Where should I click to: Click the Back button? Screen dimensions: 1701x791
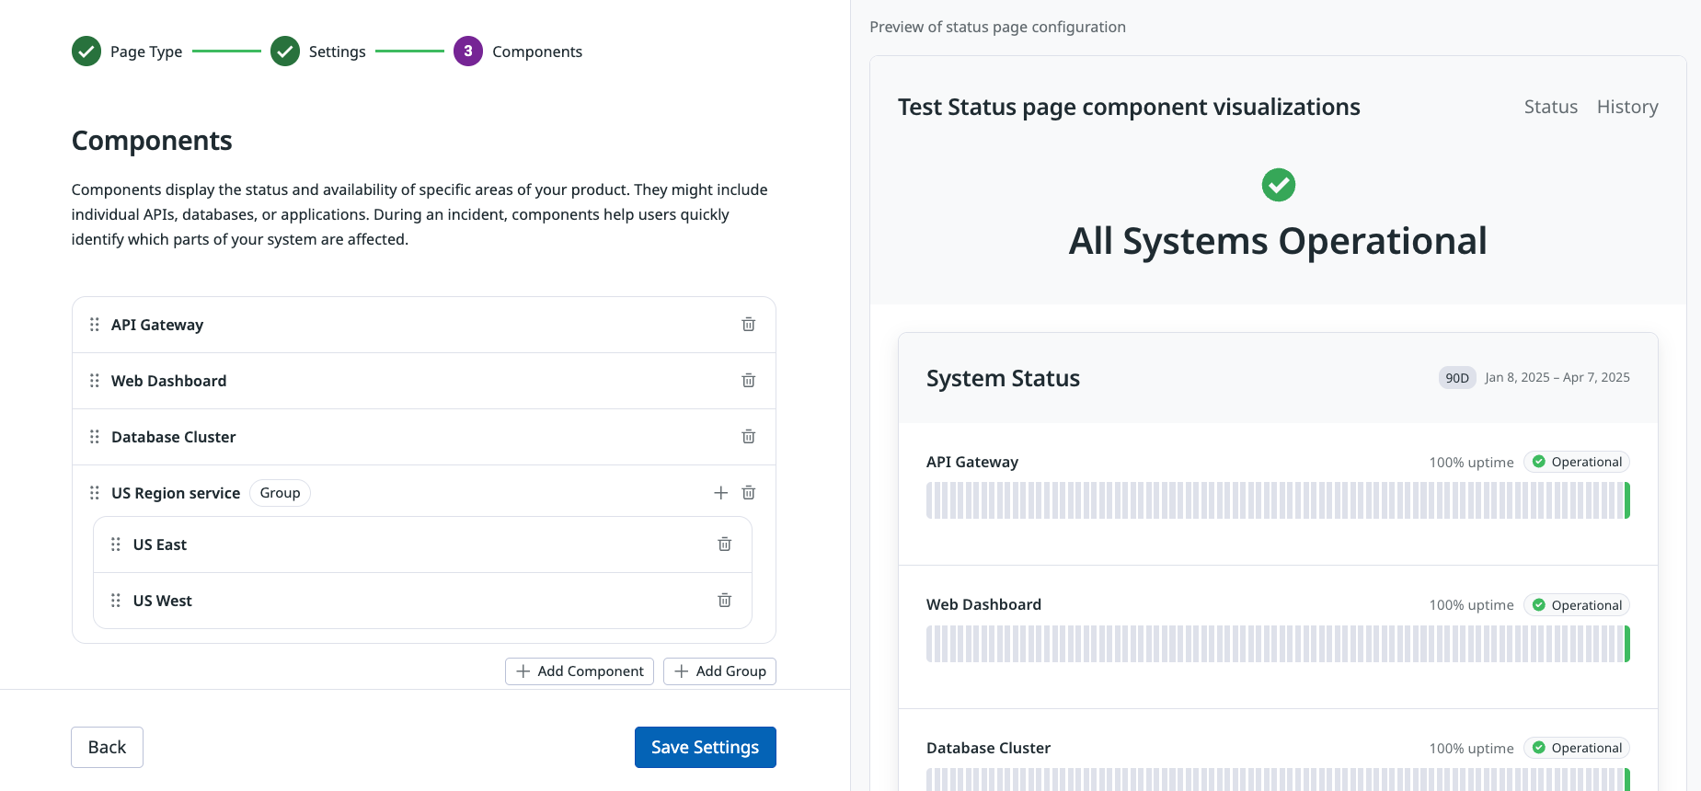click(x=107, y=747)
